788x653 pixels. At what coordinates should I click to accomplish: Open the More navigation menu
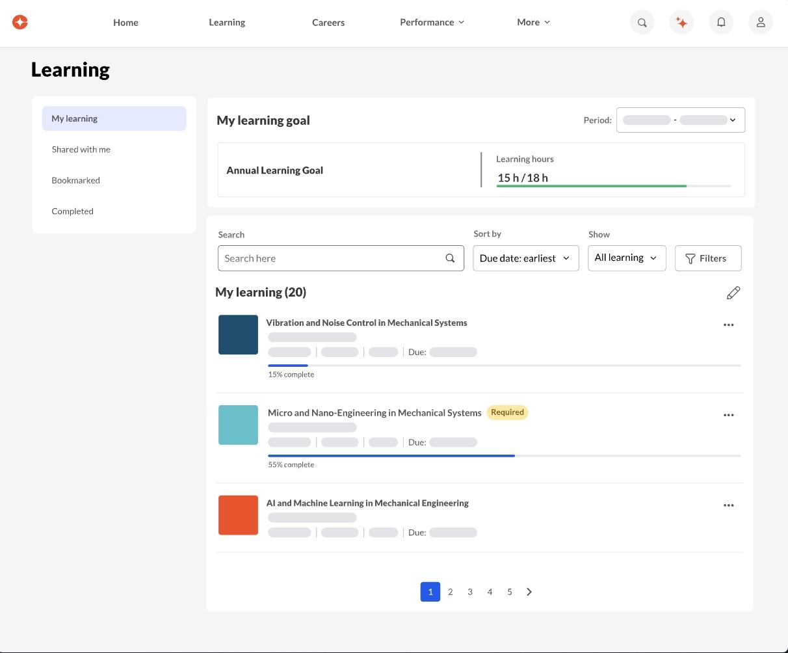(x=533, y=22)
